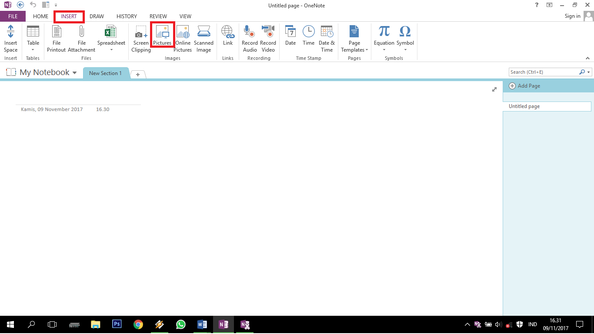The height and width of the screenshot is (334, 594).
Task: Open the Equation dropdown
Action: click(x=384, y=39)
